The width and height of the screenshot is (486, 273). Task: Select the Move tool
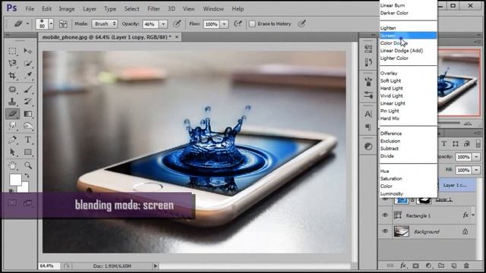tap(28, 51)
